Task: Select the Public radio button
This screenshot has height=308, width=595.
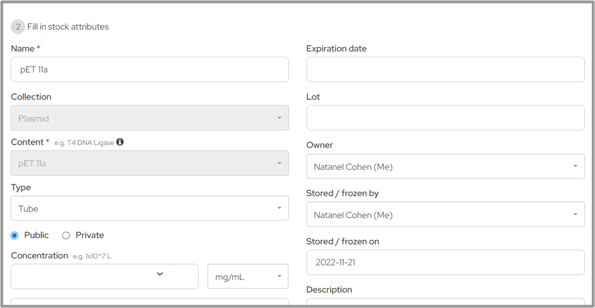Action: click(x=15, y=236)
